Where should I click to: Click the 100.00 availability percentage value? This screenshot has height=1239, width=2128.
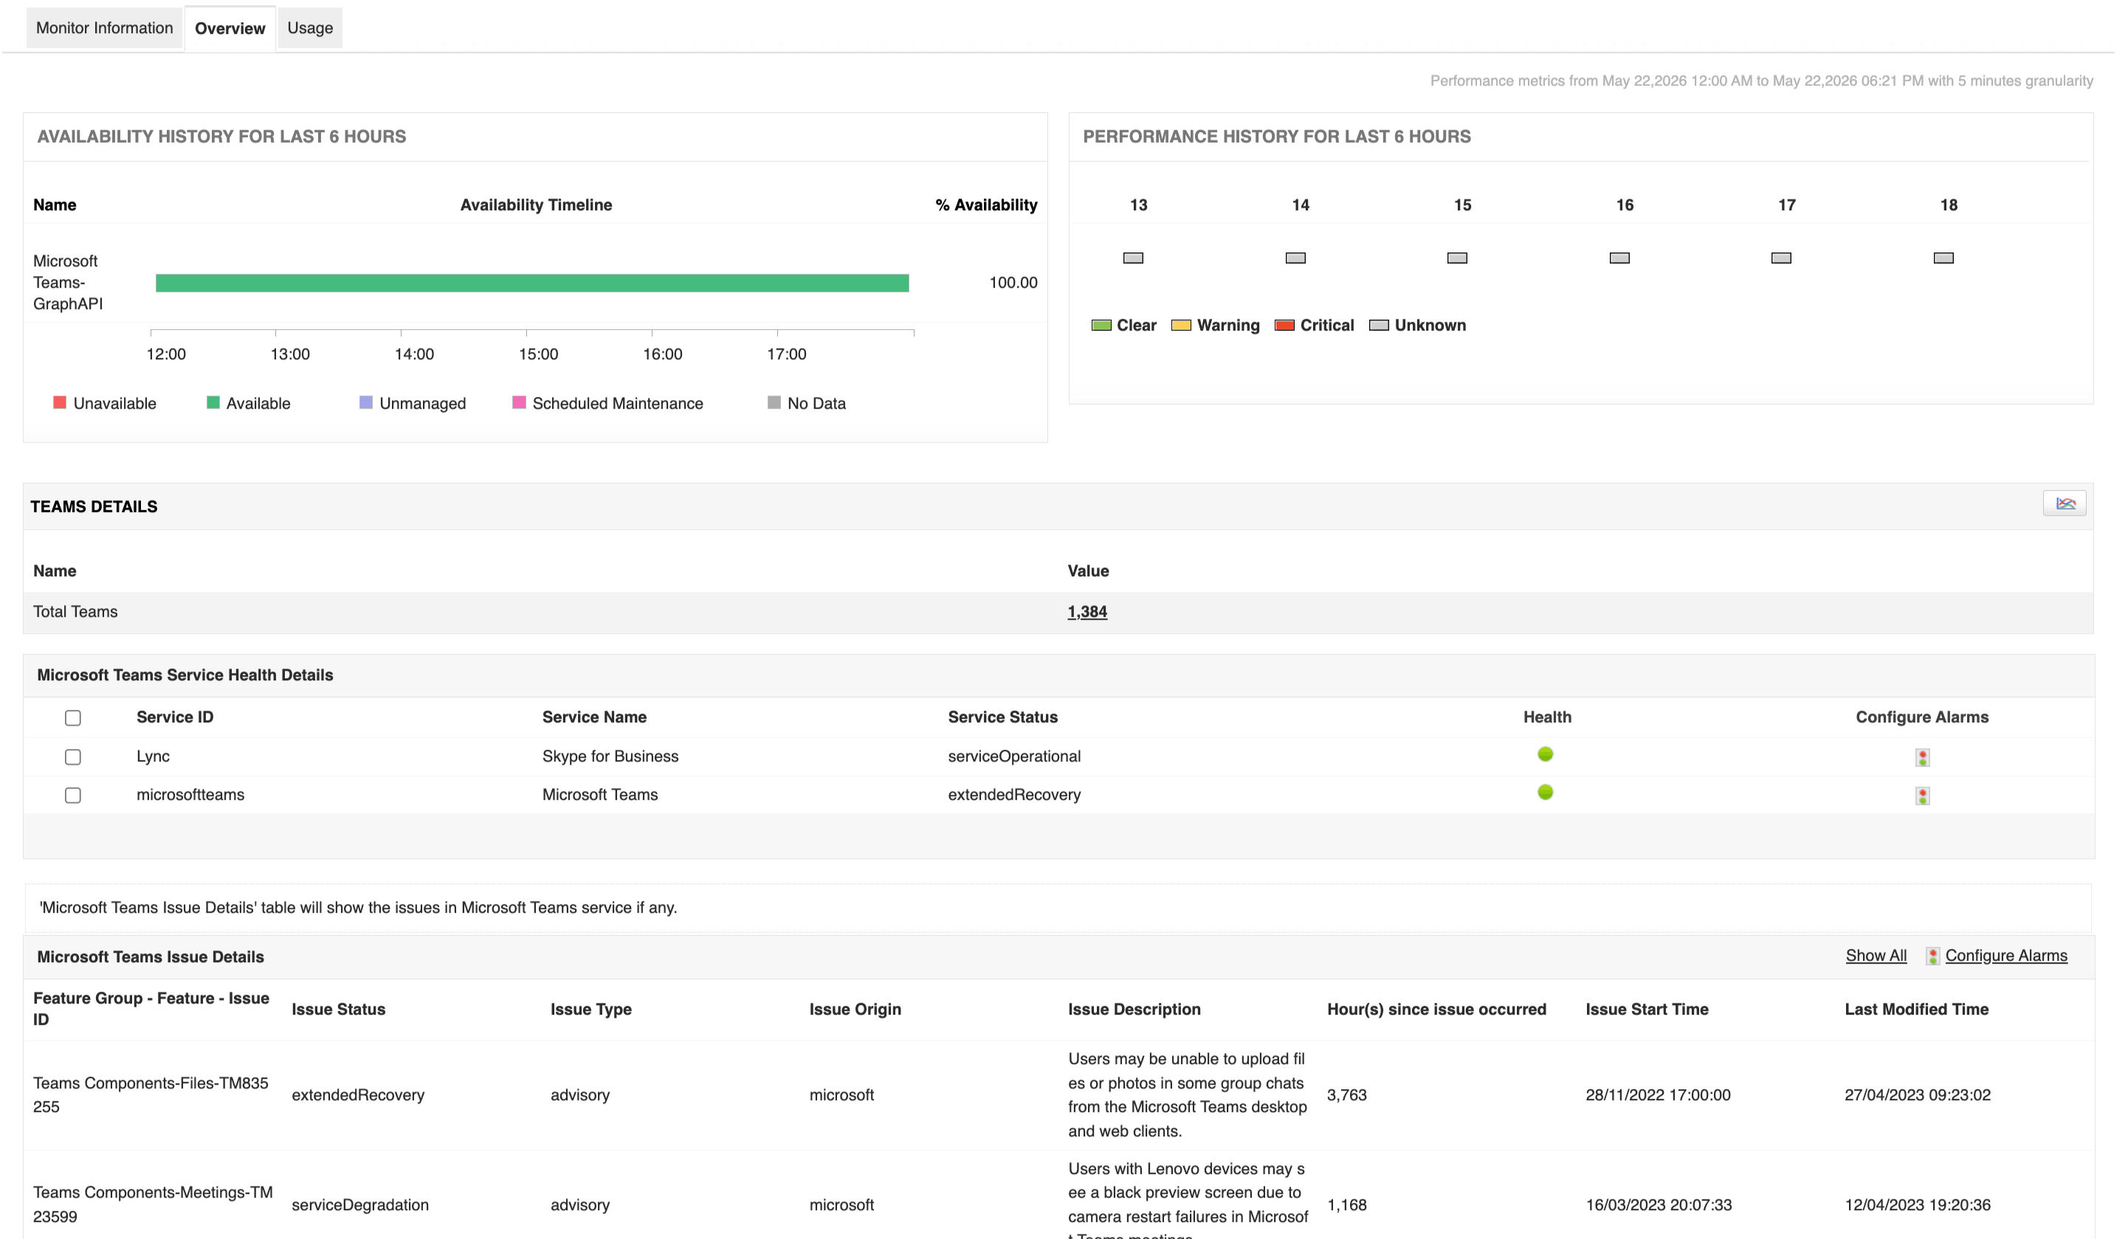1013,283
